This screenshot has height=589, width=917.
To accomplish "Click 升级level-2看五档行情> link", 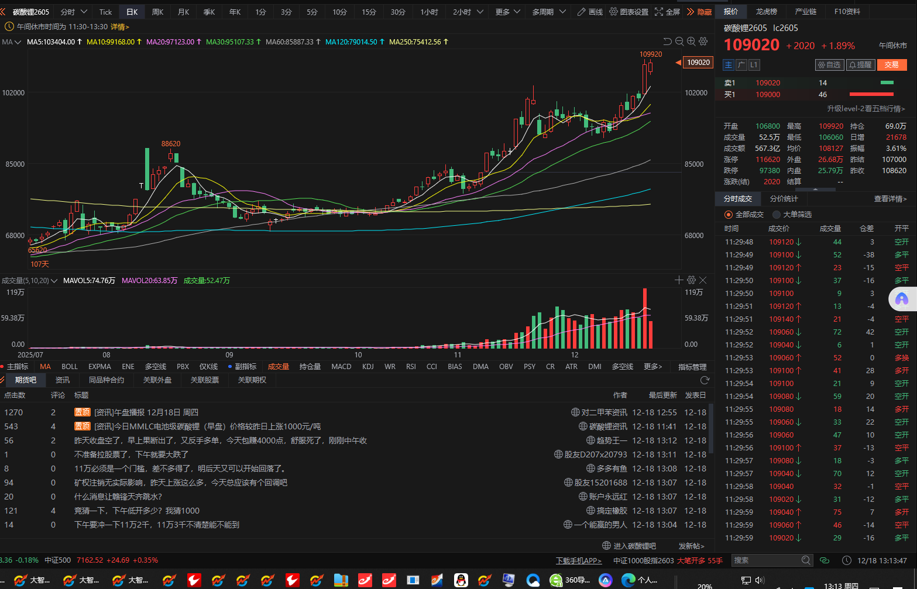I will coord(866,109).
